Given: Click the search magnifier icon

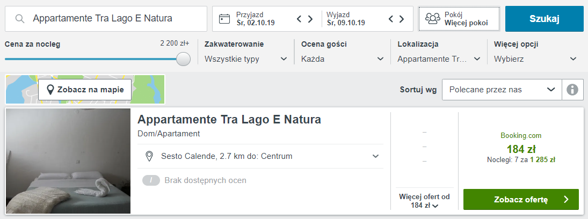Looking at the screenshot, I should [20, 19].
